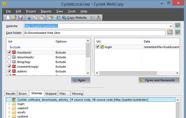Click the Paste clipboard icon
Image resolution: width=186 pixels, height=118 pixels.
point(42,18)
